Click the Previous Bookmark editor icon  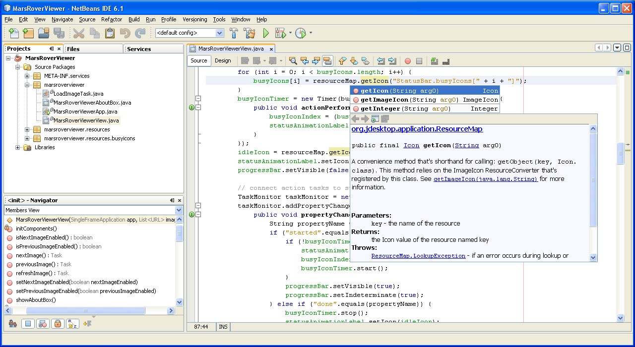pyautogui.click(x=342, y=61)
